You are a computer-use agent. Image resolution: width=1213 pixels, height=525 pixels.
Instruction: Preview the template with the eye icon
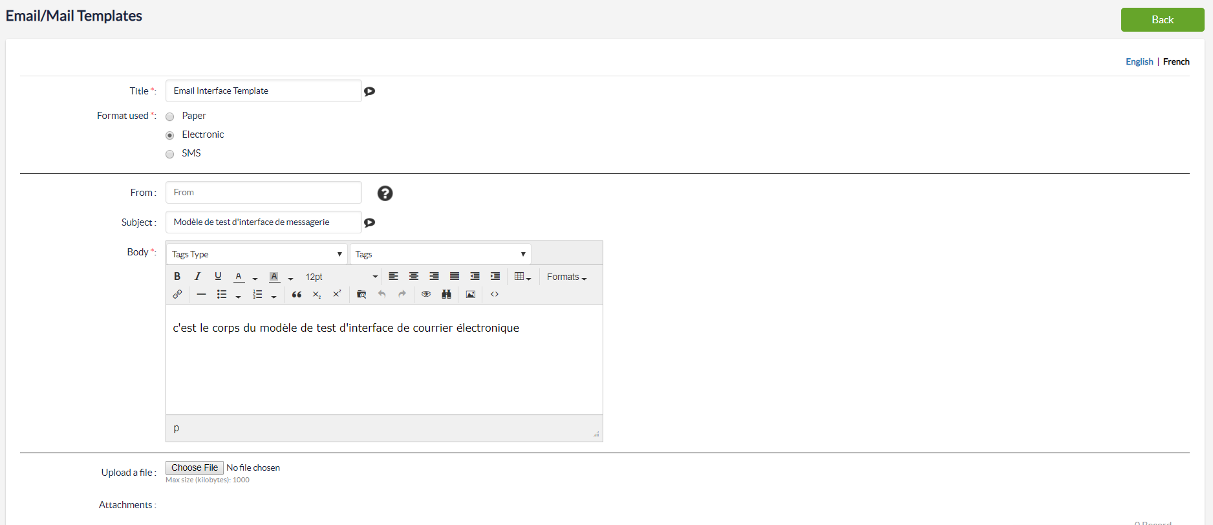coord(426,294)
